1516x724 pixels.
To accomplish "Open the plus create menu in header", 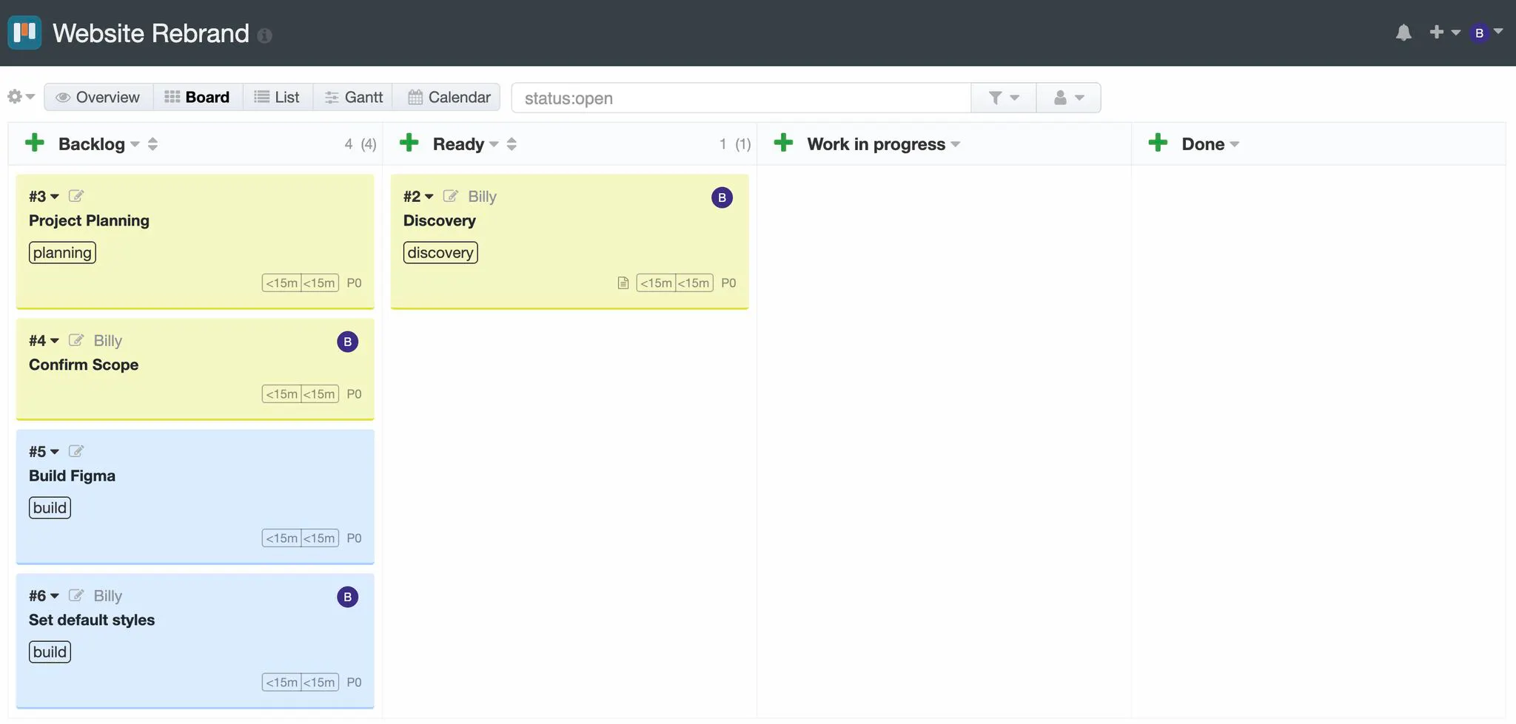I will click(1444, 33).
